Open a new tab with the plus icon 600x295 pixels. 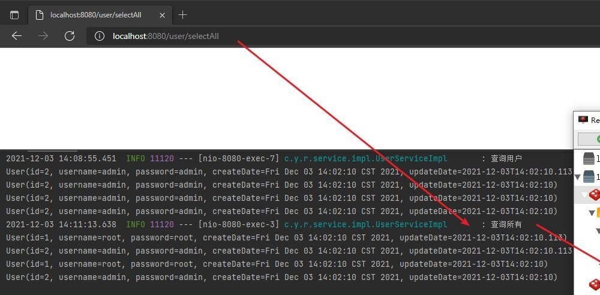point(183,15)
